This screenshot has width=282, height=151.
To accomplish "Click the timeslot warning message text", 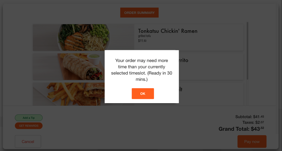I will 142,70.
